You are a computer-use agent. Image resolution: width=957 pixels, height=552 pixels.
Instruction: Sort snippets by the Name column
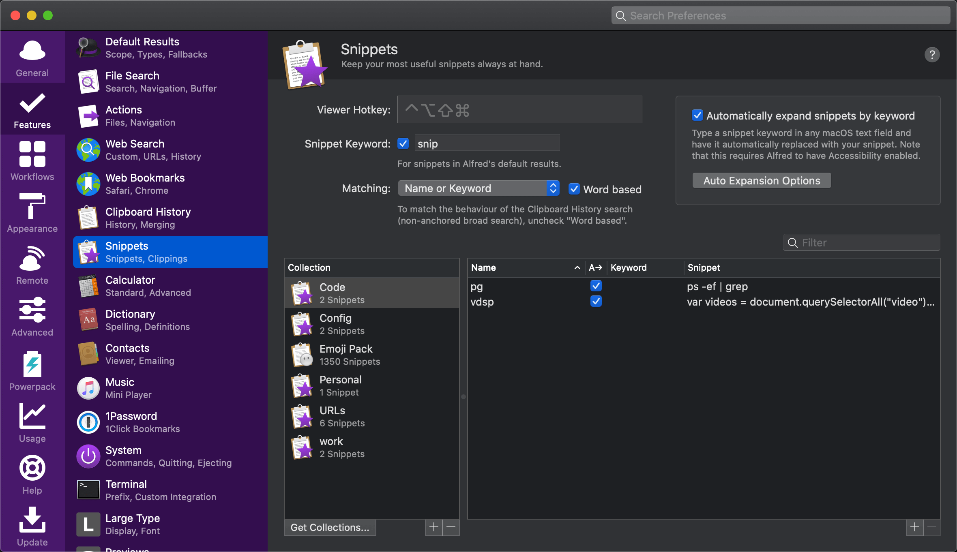point(526,267)
